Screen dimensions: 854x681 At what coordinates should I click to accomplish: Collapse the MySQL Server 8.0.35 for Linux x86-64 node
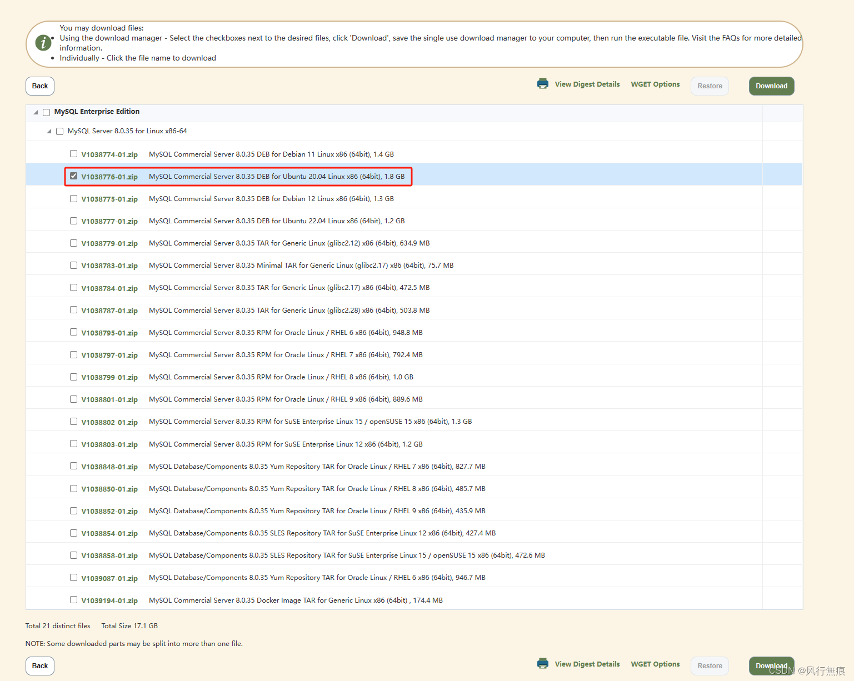(x=49, y=132)
